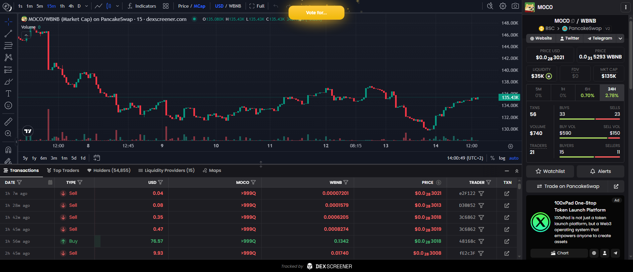Minimize the transactions panel
This screenshot has width=633, height=272.
click(x=507, y=171)
